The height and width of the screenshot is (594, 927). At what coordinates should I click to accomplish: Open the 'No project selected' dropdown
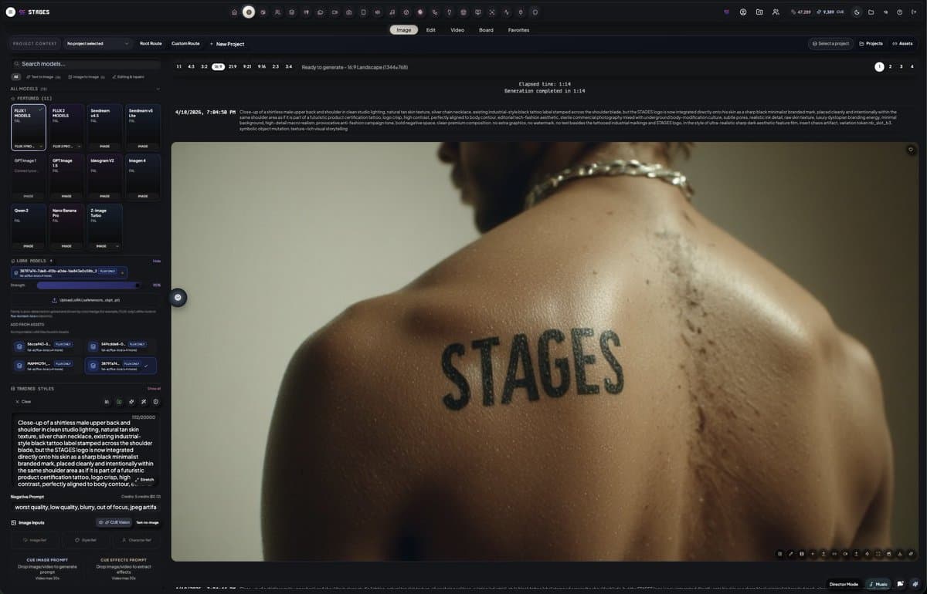97,44
